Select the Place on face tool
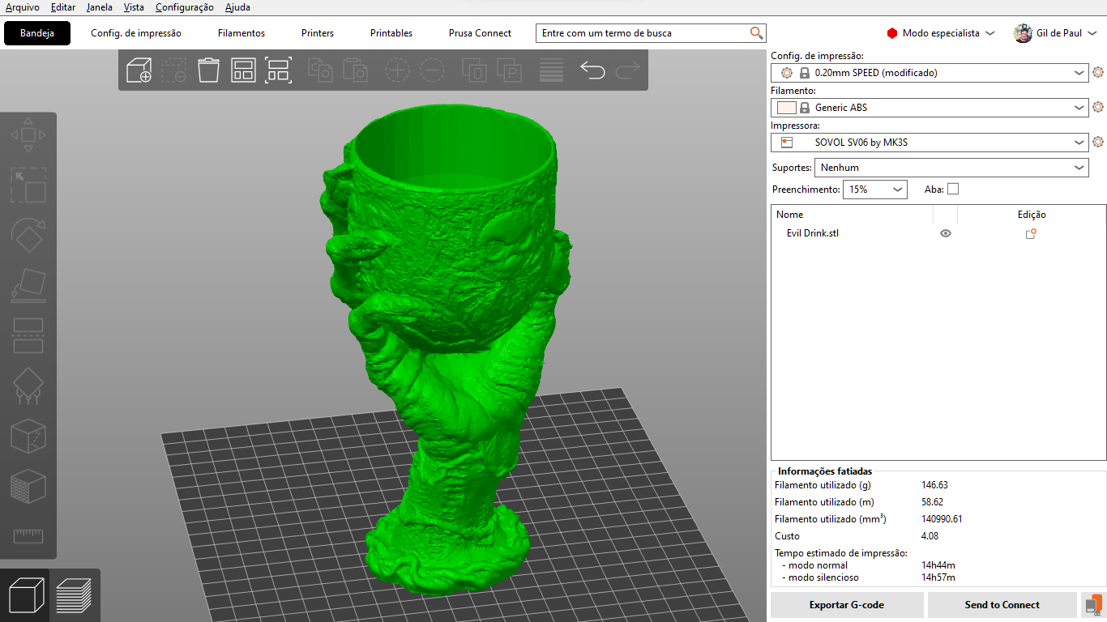This screenshot has height=622, width=1107. coord(28,285)
